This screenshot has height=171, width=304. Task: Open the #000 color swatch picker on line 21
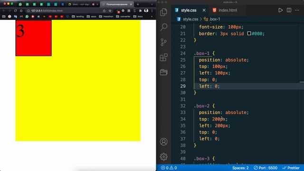tap(249, 33)
